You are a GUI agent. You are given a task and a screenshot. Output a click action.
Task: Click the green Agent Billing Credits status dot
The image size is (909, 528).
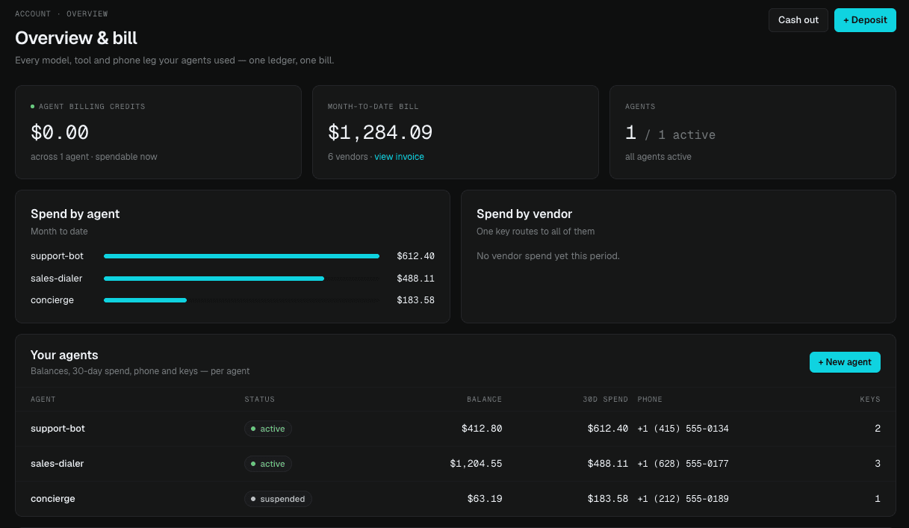tap(33, 107)
